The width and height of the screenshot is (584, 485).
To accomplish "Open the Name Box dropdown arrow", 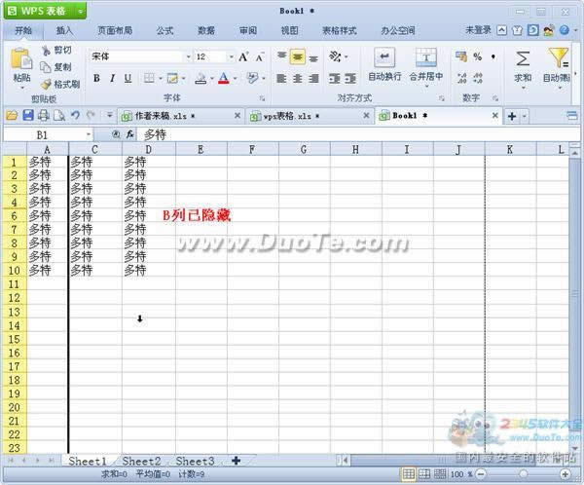I will point(89,134).
